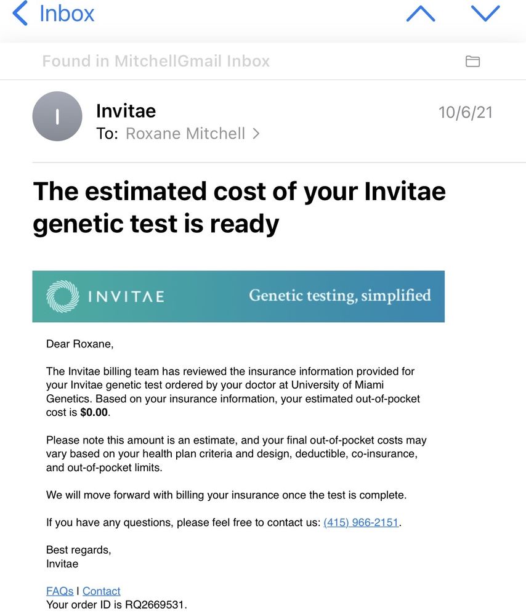Tap the Inbox back label

(67, 14)
